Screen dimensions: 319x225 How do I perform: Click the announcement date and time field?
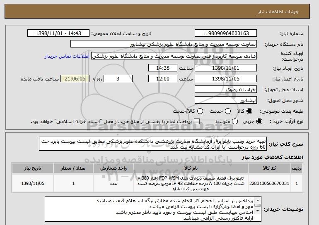click(x=58, y=33)
